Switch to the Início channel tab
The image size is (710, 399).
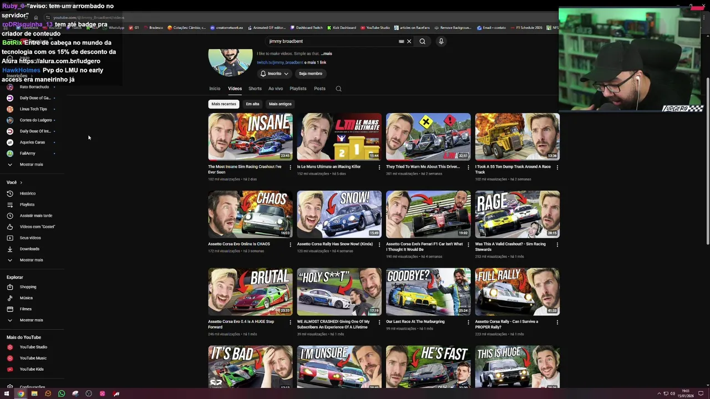click(x=215, y=89)
